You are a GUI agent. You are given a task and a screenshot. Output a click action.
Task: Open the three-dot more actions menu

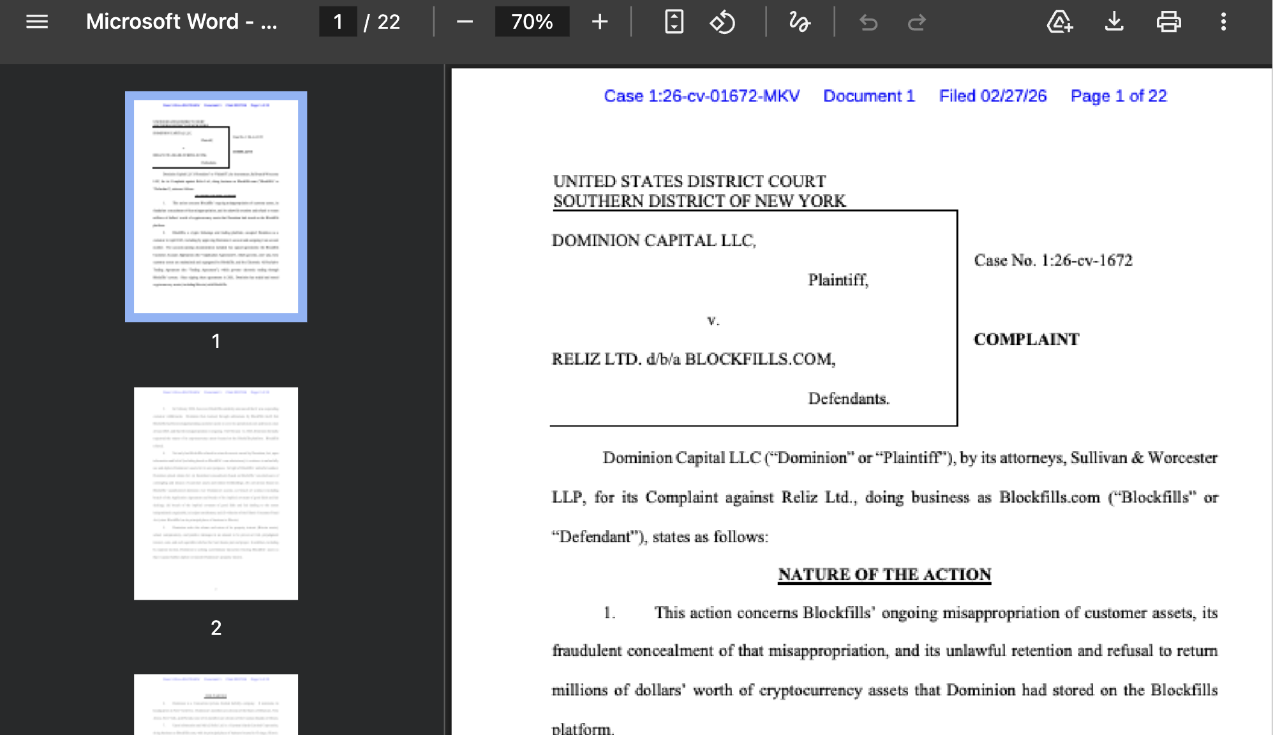[x=1223, y=22]
